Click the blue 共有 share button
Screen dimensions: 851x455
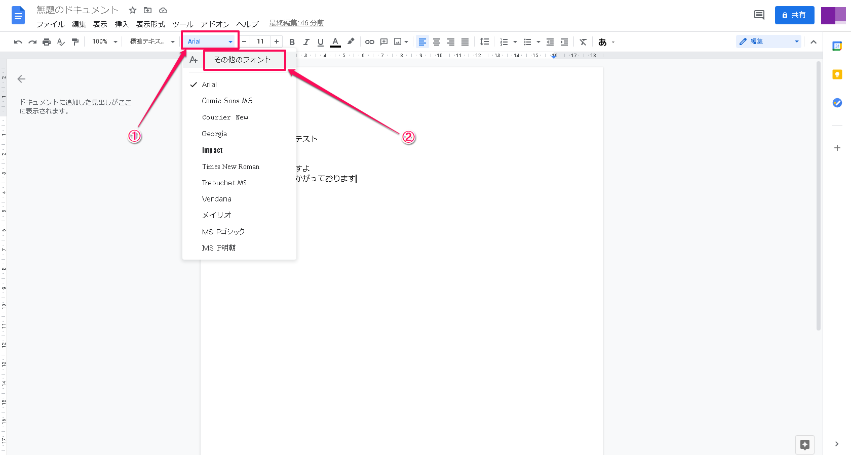click(x=794, y=15)
